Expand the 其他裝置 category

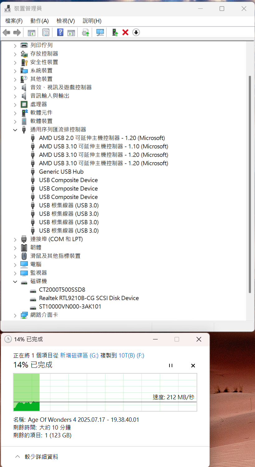15,79
